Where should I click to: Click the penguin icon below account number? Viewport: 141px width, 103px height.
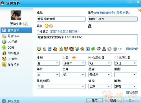(x=90, y=26)
